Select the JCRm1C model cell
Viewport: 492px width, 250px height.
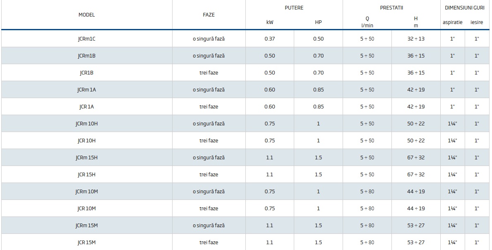click(x=86, y=39)
